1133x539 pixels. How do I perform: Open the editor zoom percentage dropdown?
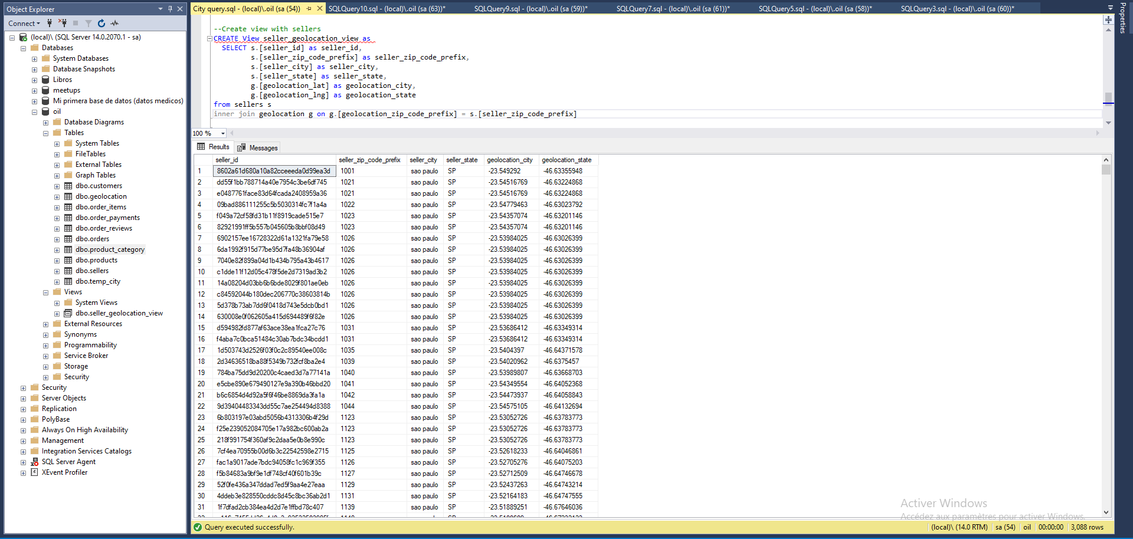point(223,133)
